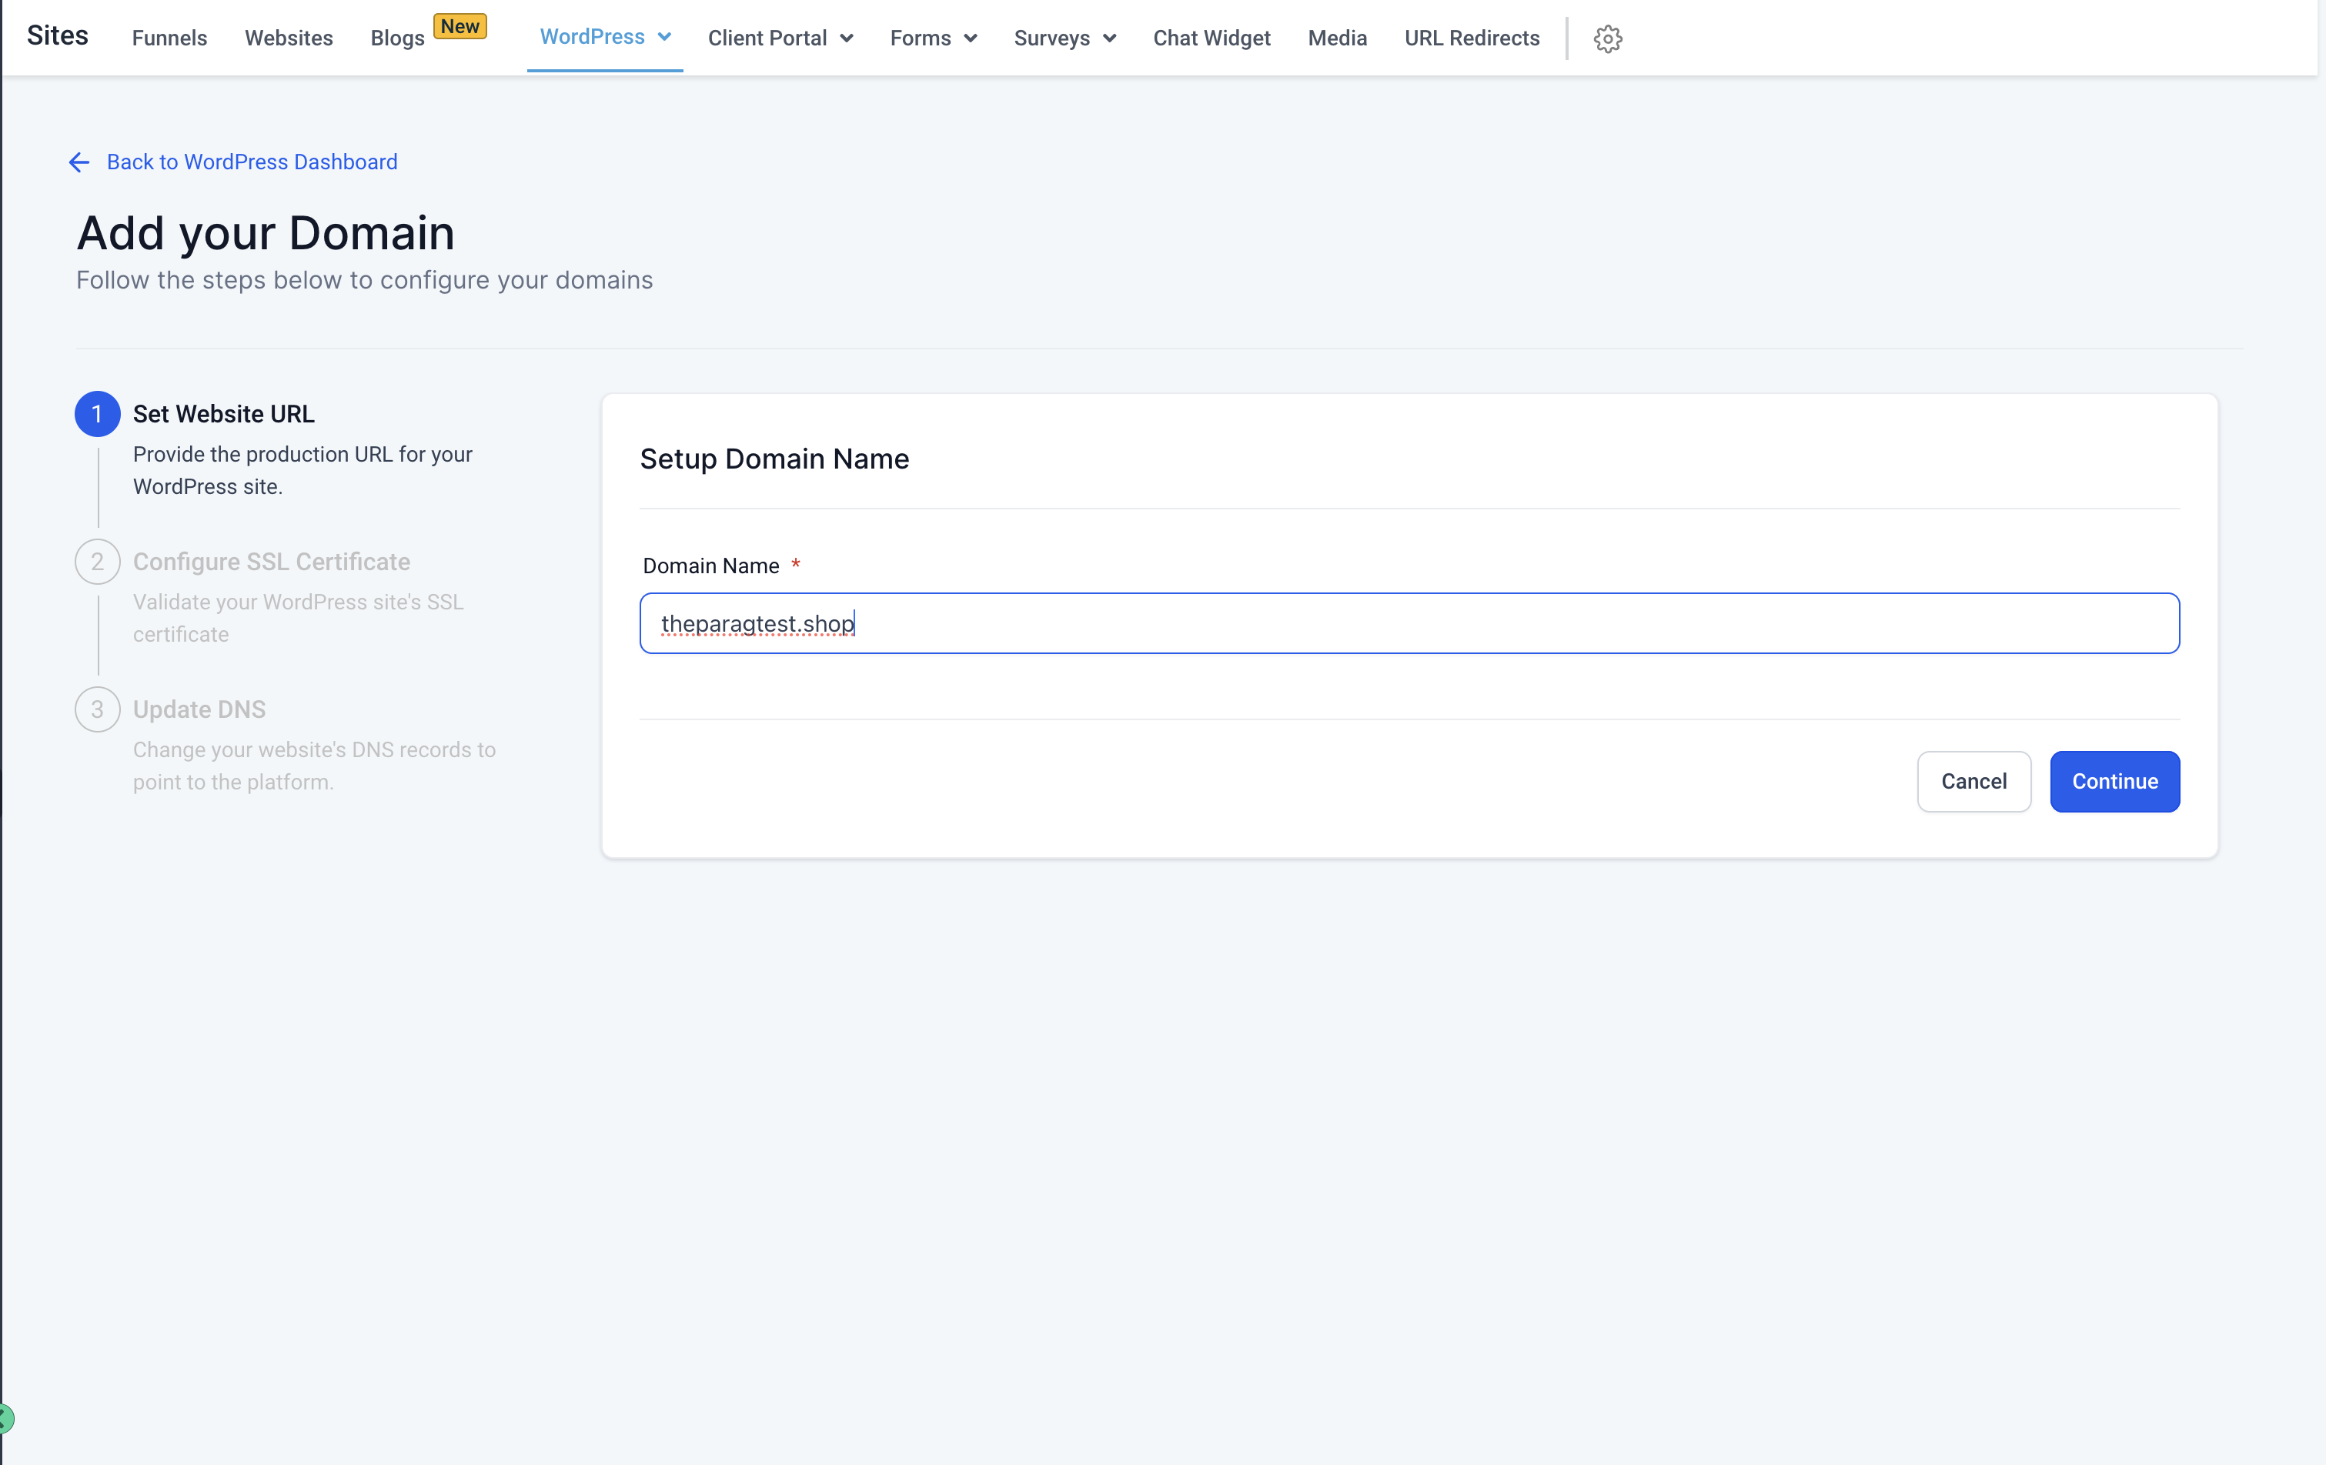
Task: Click the Cancel button
Action: point(1973,781)
